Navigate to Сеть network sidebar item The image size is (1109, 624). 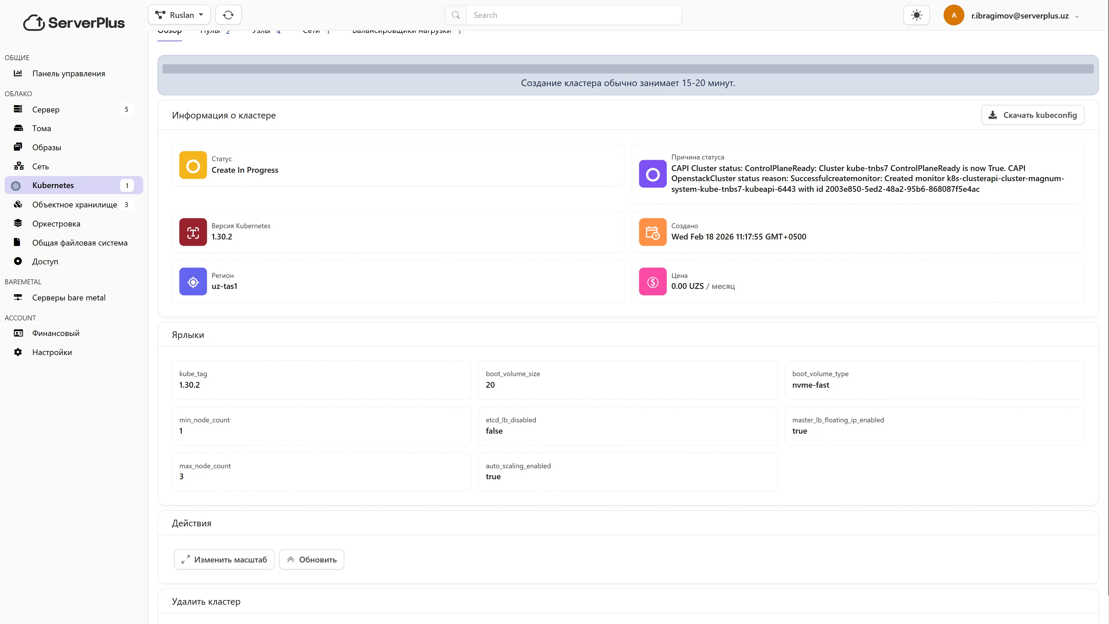coord(40,167)
